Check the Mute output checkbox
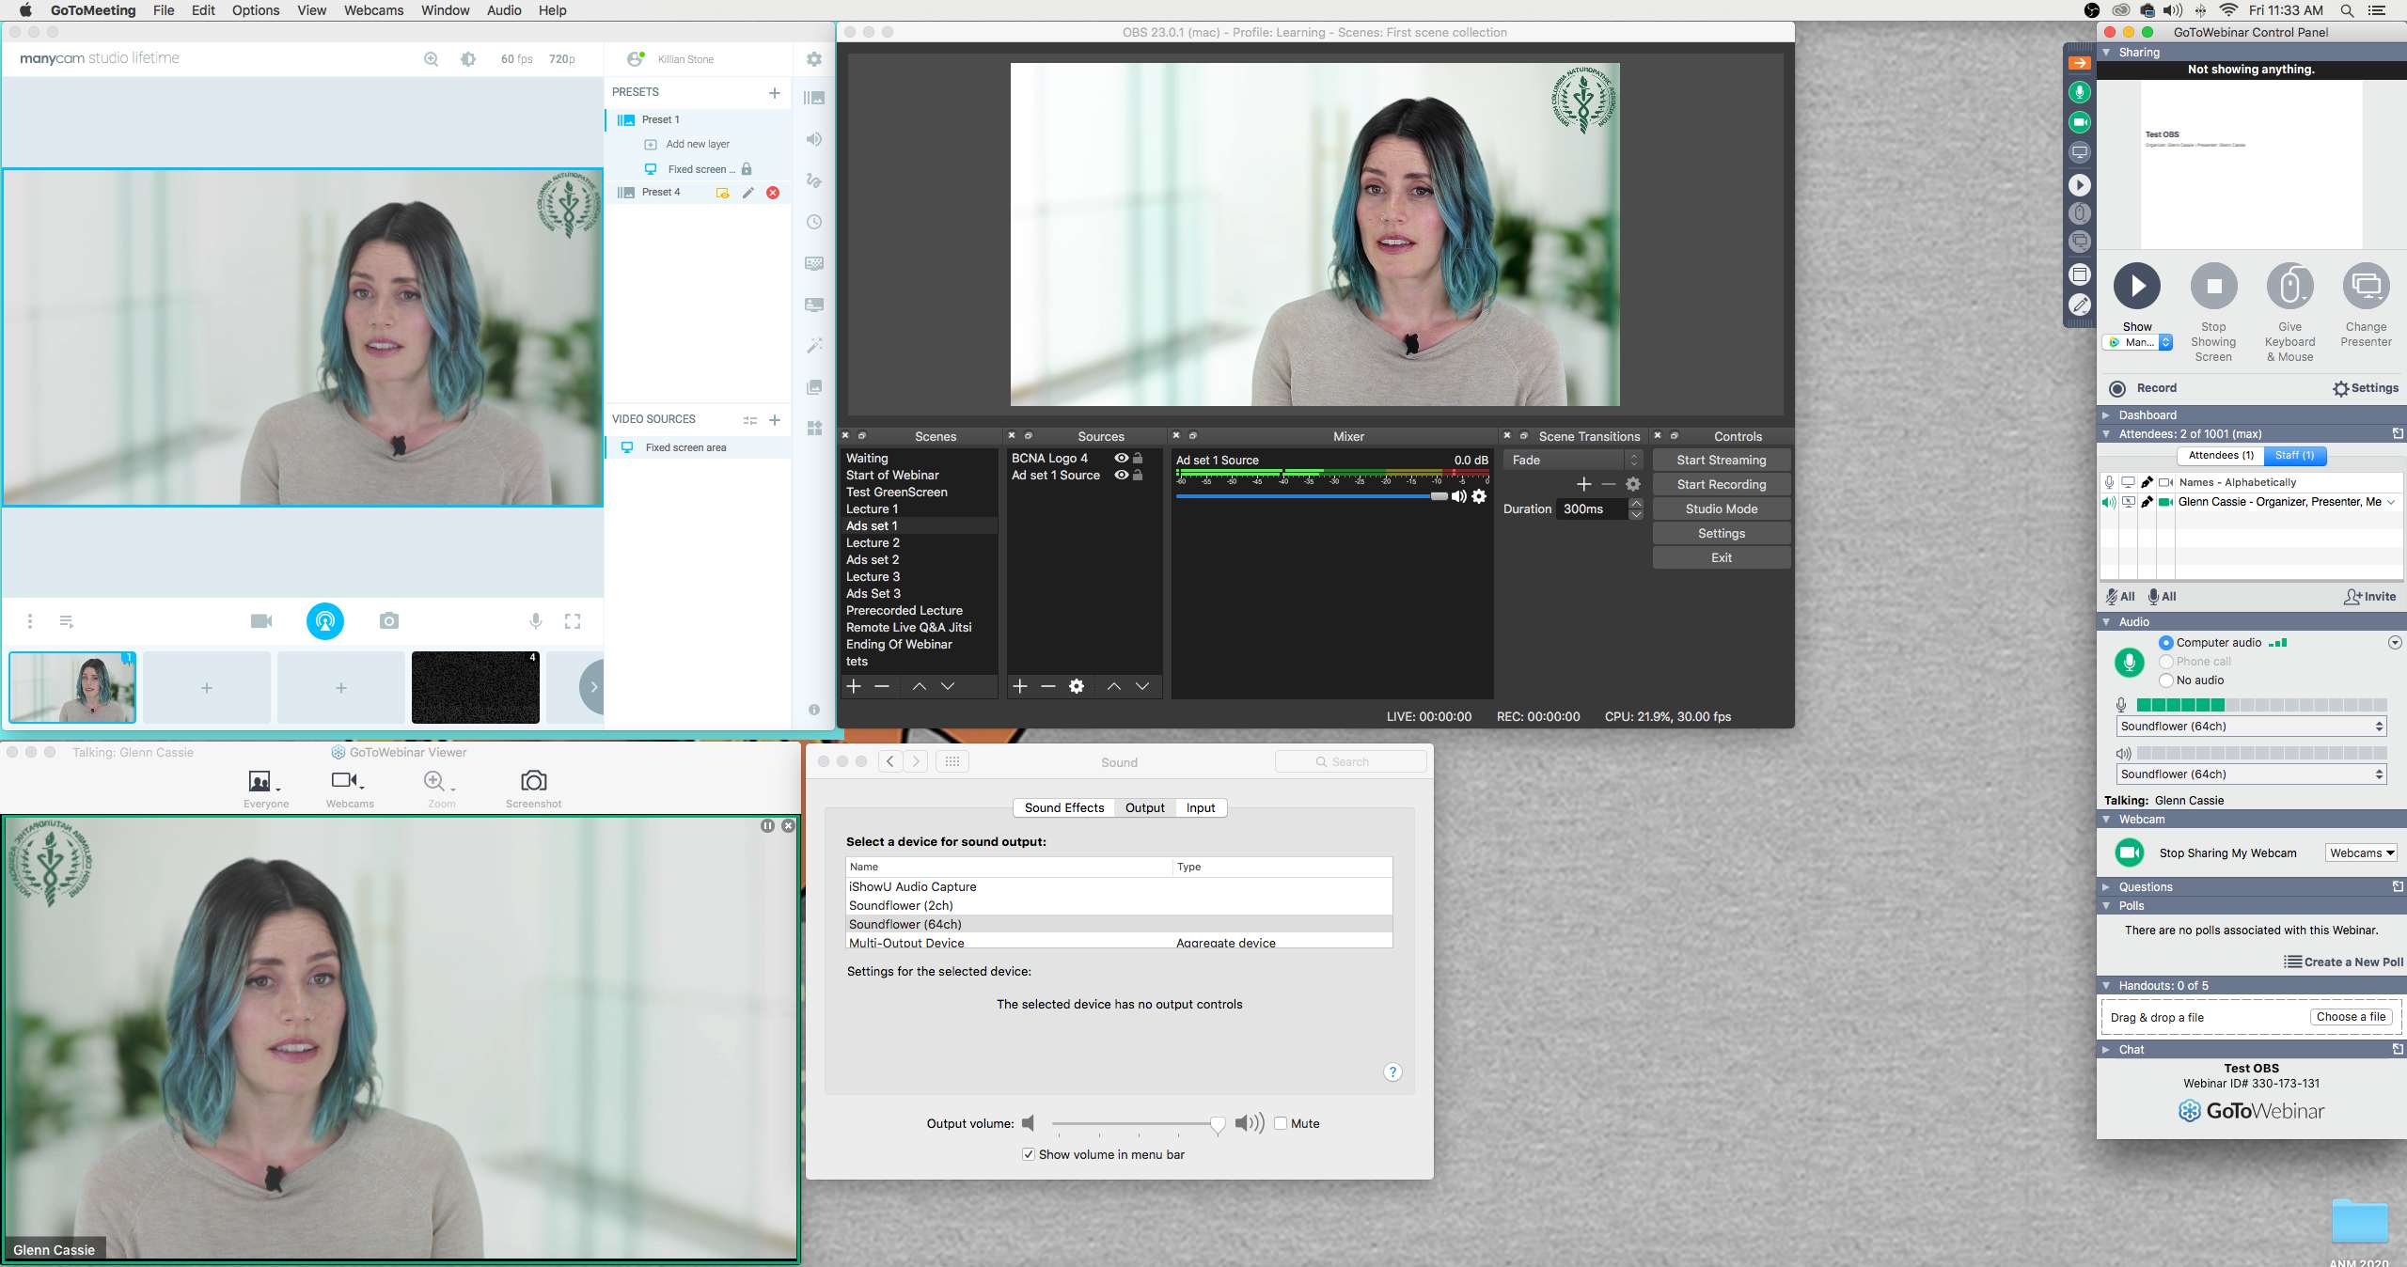The height and width of the screenshot is (1267, 2407). pos(1281,1123)
